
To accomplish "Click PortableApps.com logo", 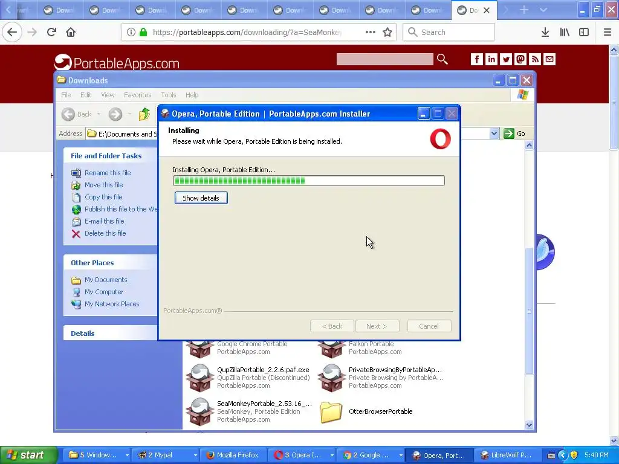I will (x=117, y=63).
